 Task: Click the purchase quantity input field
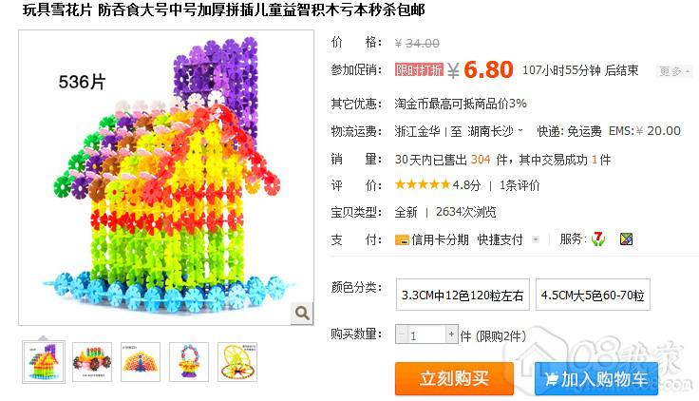[426, 334]
